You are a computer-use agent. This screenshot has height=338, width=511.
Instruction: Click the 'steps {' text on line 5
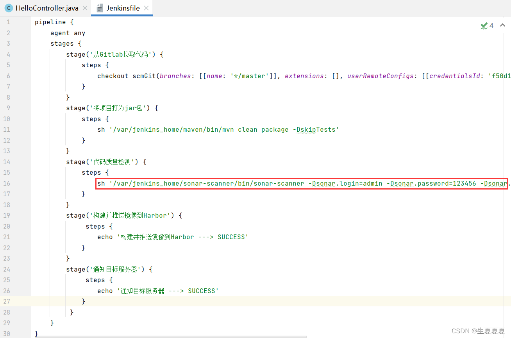click(95, 65)
